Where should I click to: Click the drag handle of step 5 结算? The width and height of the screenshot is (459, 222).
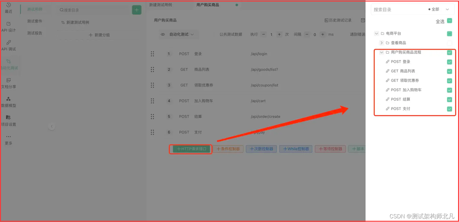coord(152,116)
